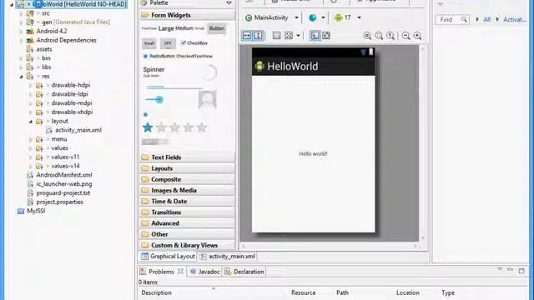
Task: Select the OFF toggle button widget
Action: [x=168, y=43]
